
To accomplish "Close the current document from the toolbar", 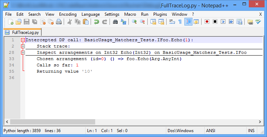I will click(43, 22).
